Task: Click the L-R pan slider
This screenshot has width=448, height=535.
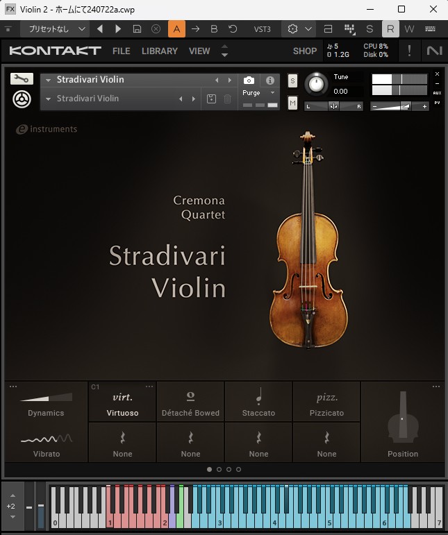Action: tap(333, 106)
